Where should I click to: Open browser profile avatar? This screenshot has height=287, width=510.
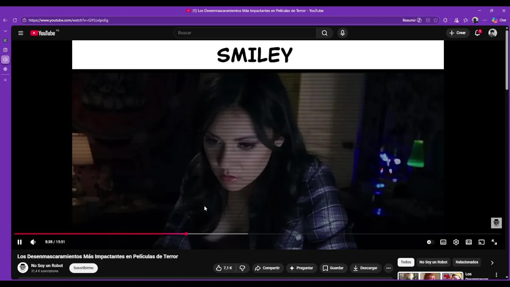coord(475,20)
